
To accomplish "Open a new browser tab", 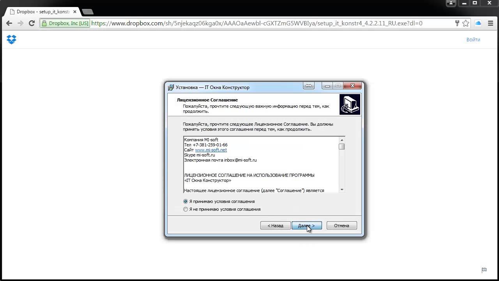I will coord(88,12).
